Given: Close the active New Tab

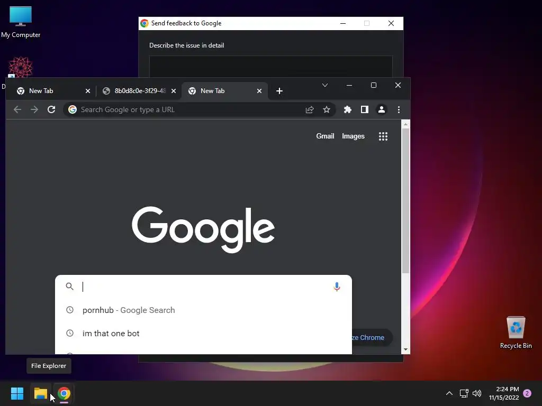Looking at the screenshot, I should [259, 91].
